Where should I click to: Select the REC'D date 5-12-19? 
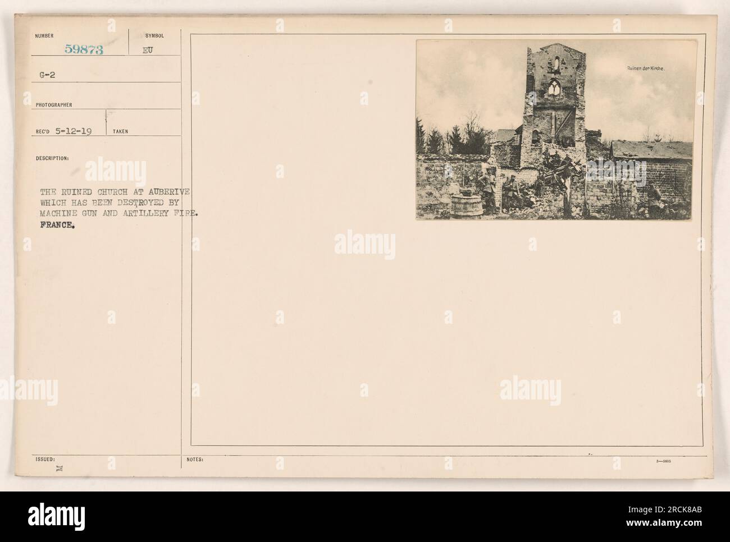[74, 131]
